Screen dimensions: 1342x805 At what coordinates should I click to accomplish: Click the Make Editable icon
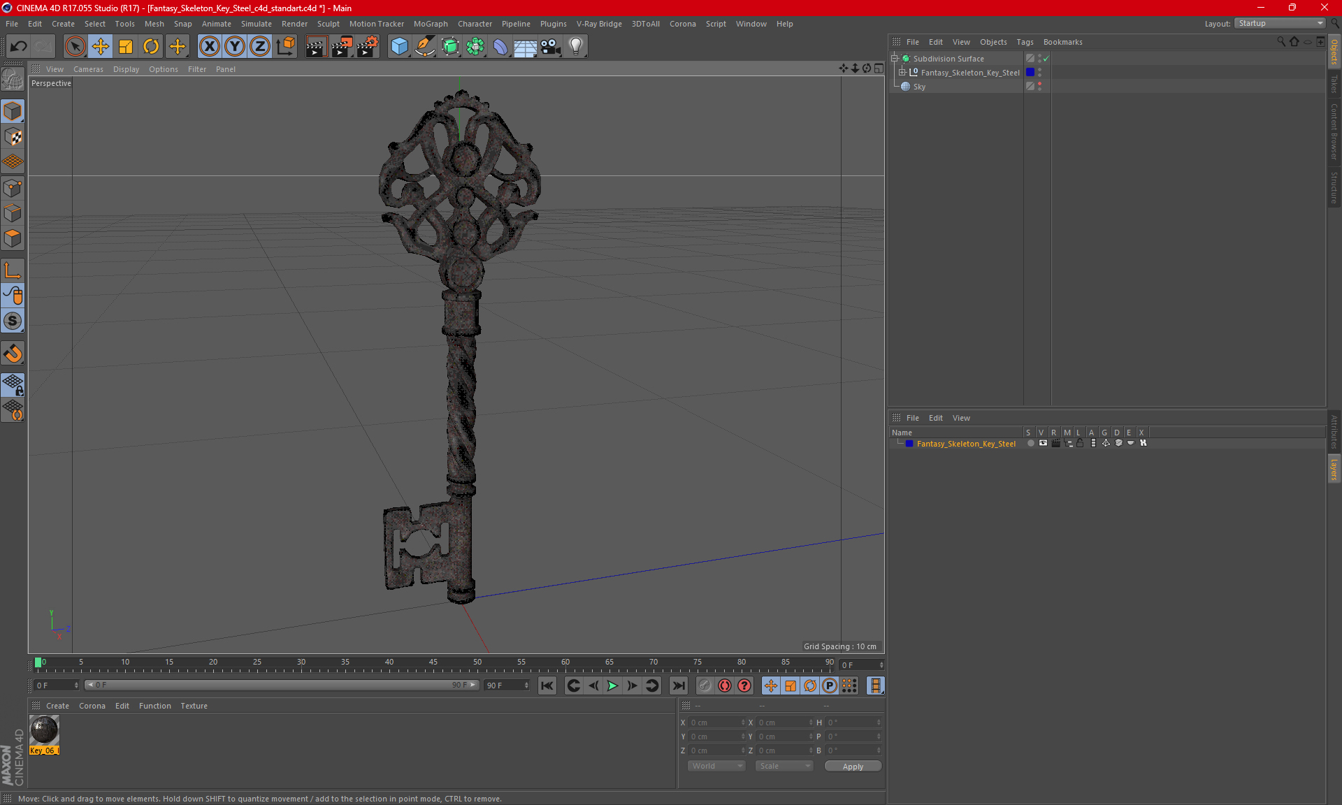[13, 80]
